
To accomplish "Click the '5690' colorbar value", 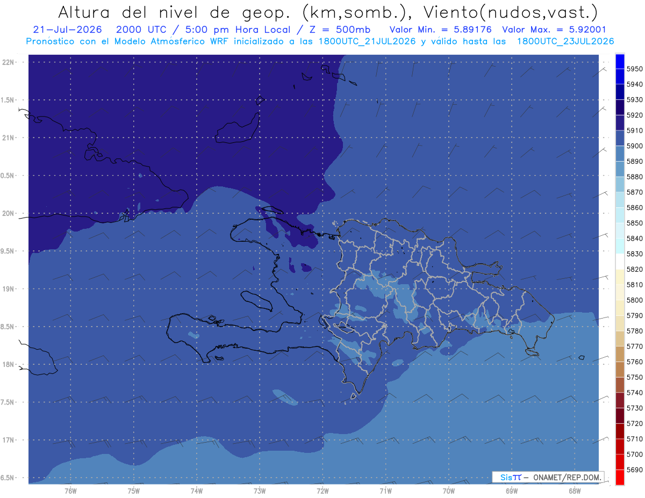I will coord(634,470).
